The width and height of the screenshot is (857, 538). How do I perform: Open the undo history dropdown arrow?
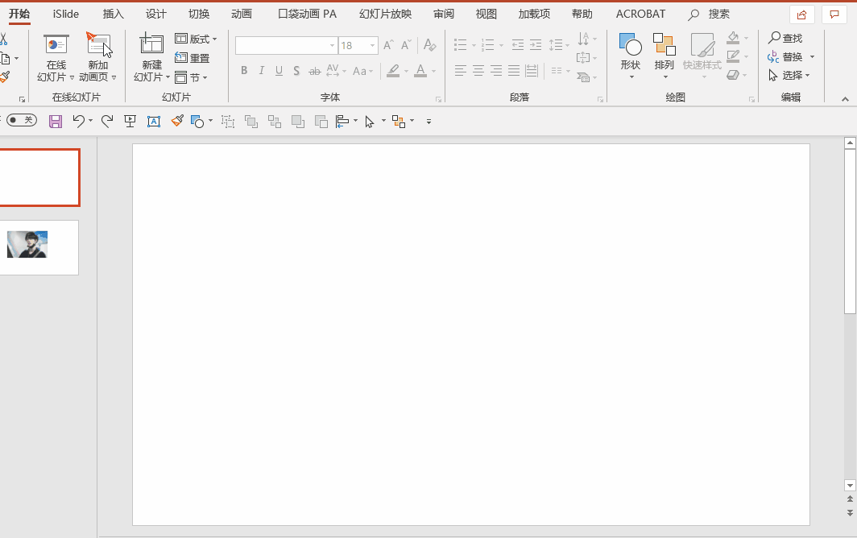coord(90,121)
